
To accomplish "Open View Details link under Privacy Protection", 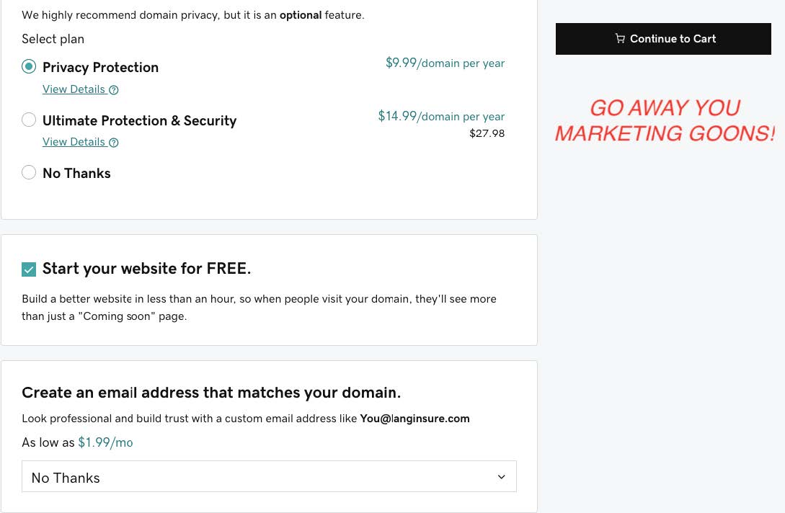I will (x=74, y=89).
